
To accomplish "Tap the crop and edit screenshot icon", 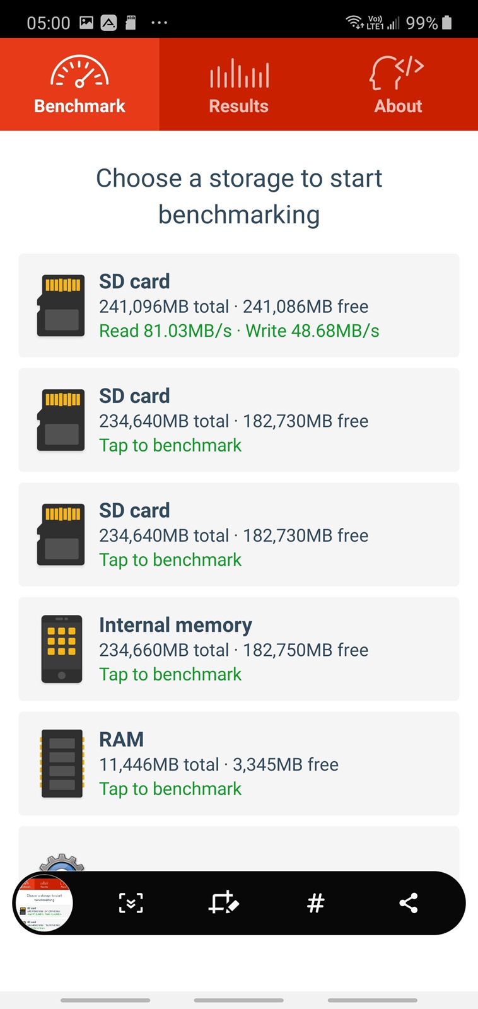I will [223, 903].
